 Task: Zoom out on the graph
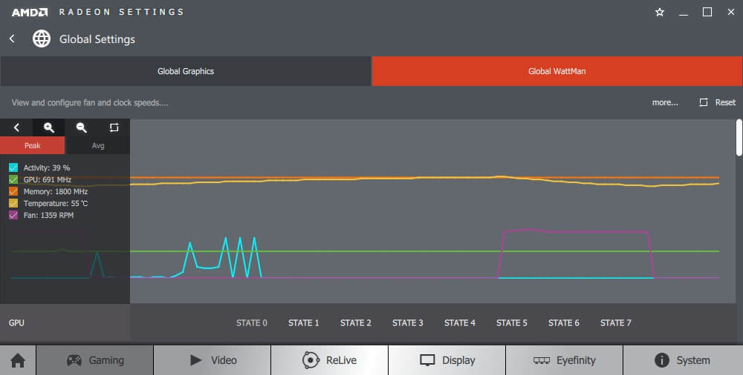[x=82, y=127]
